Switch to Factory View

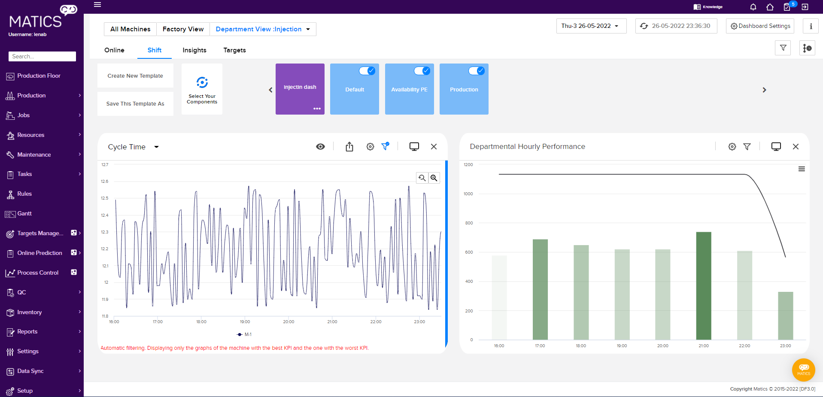pyautogui.click(x=183, y=29)
